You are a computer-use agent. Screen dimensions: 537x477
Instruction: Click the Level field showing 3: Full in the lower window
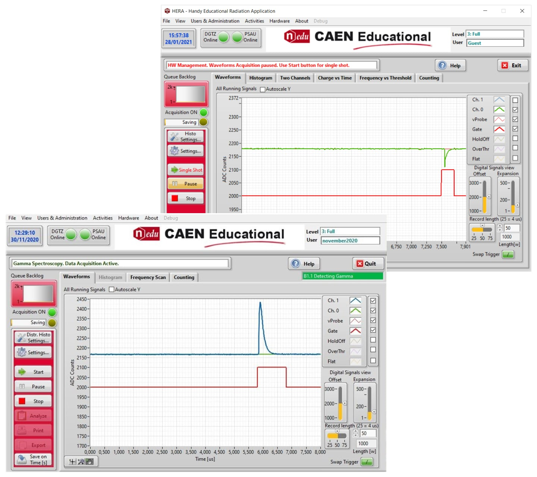(350, 231)
